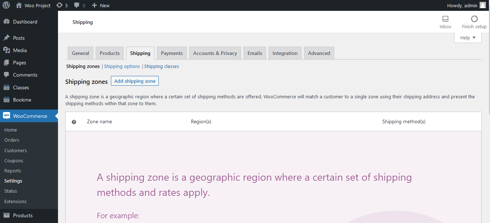Viewport: 490px width, 223px height.
Task: Expand the Help dropdown
Action: [468, 38]
